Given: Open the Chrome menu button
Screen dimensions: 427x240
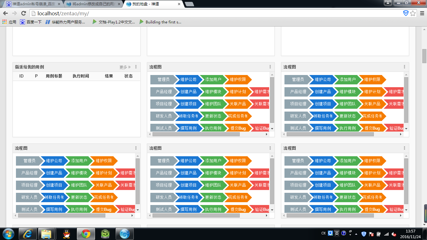Looking at the screenshot, I should coord(422,13).
